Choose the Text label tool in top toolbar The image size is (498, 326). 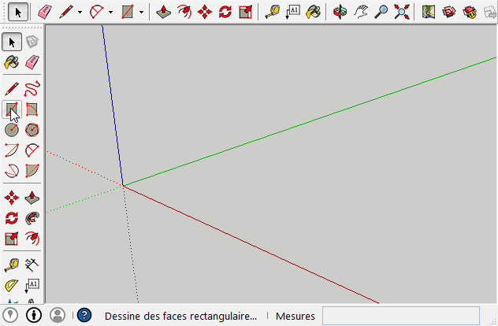tap(293, 12)
